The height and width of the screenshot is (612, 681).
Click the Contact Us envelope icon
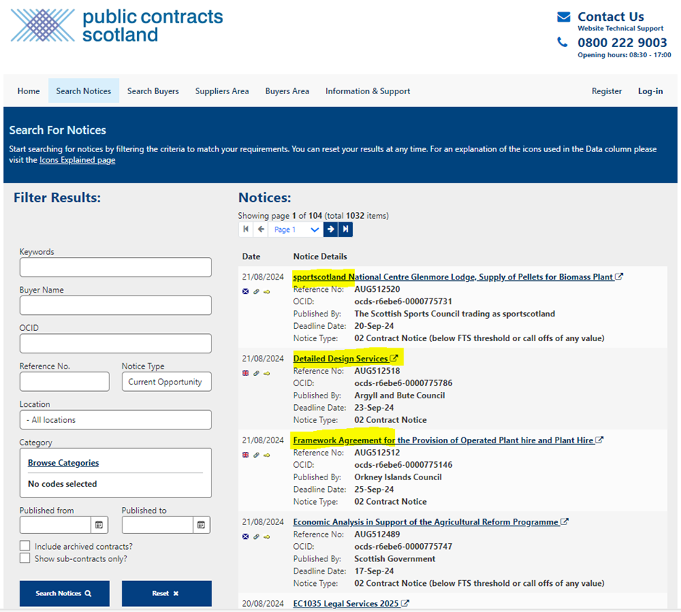pos(564,17)
